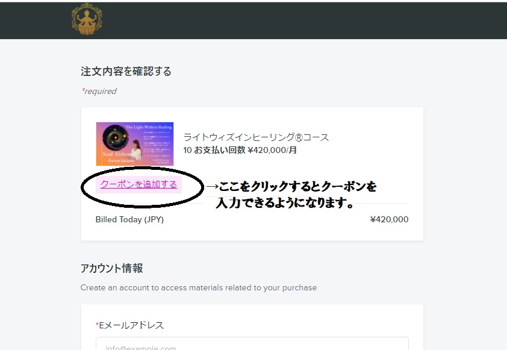Image resolution: width=507 pixels, height=350 pixels.
Task: Click the ここをクリックするとクーポンを annotation text
Action: (x=297, y=186)
